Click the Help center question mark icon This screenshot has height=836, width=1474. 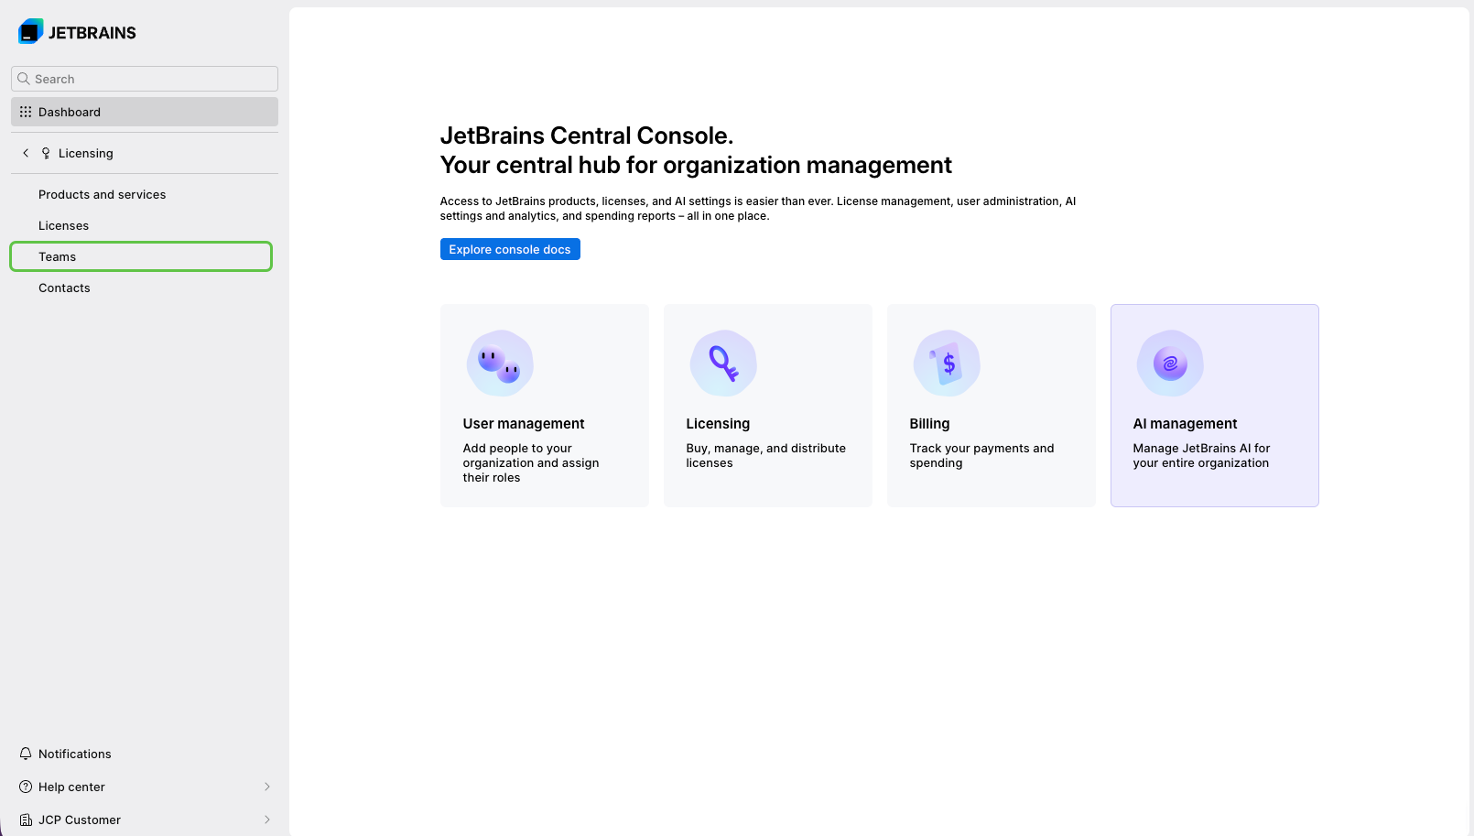(26, 787)
